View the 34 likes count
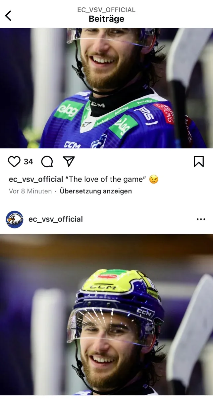 click(28, 162)
